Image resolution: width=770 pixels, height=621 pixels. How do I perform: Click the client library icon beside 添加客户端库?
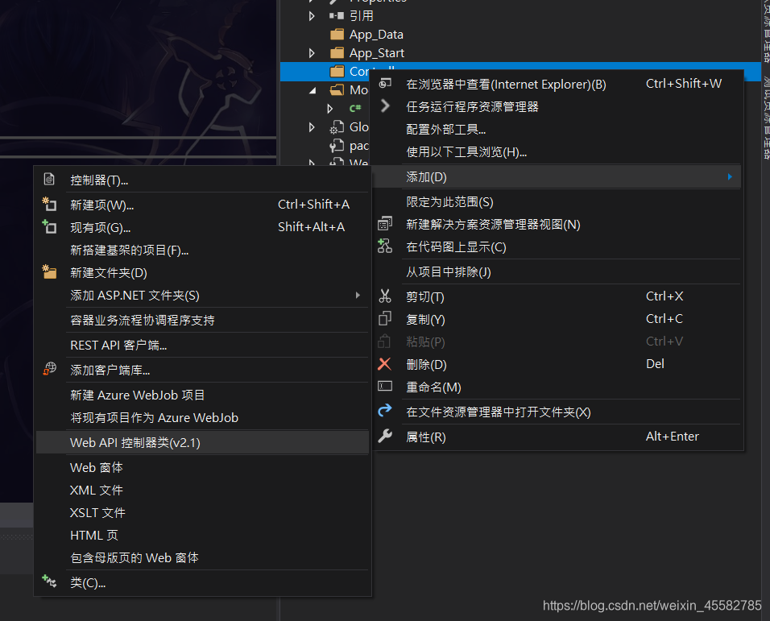pyautogui.click(x=49, y=369)
